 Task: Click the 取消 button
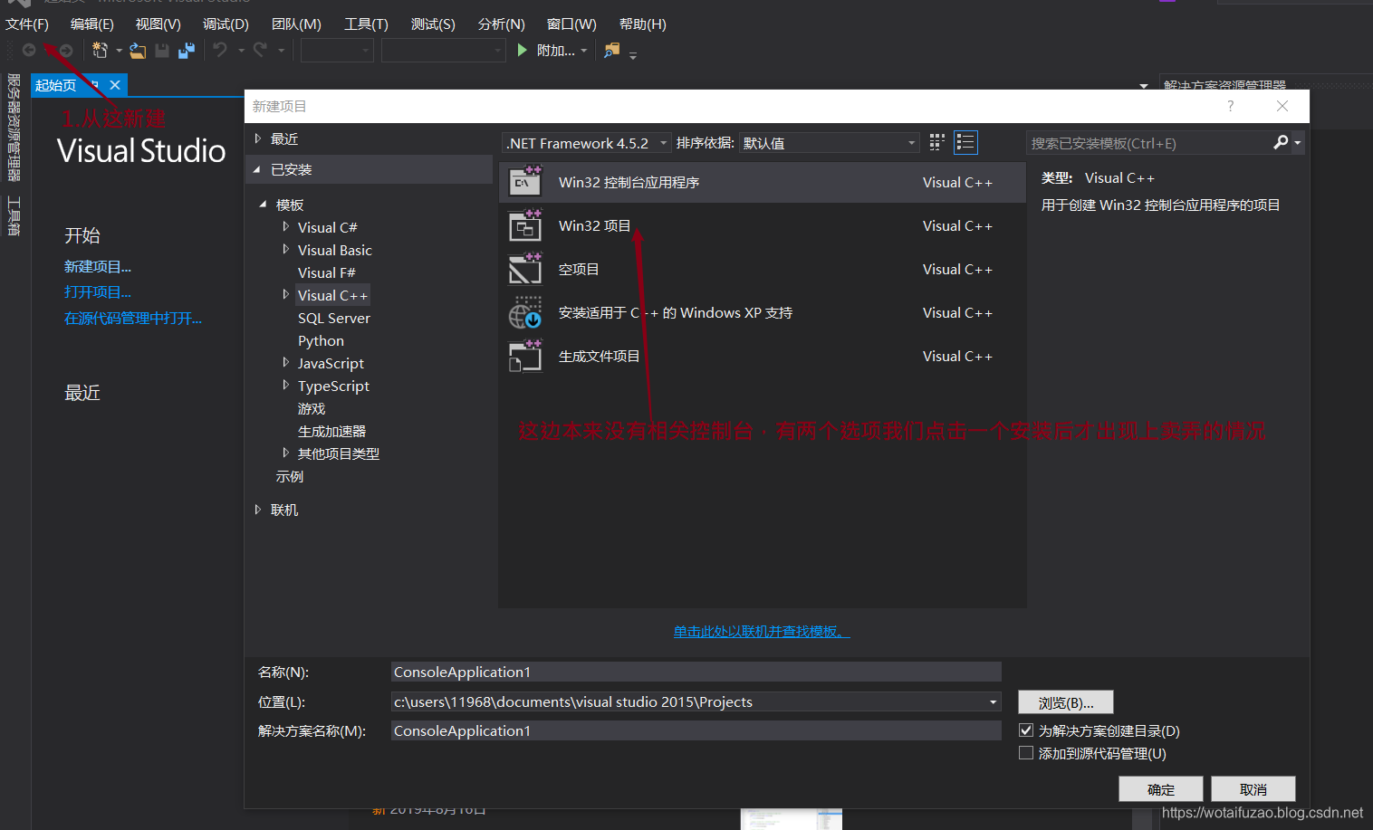pos(1253,789)
